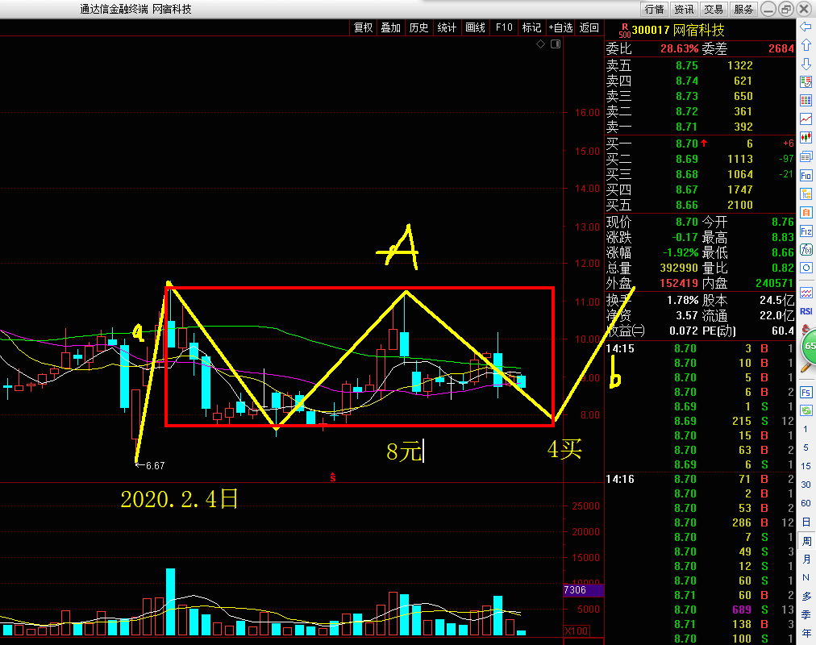Click the 标记 mark button
Viewport: 816px width, 645px height.
point(532,27)
